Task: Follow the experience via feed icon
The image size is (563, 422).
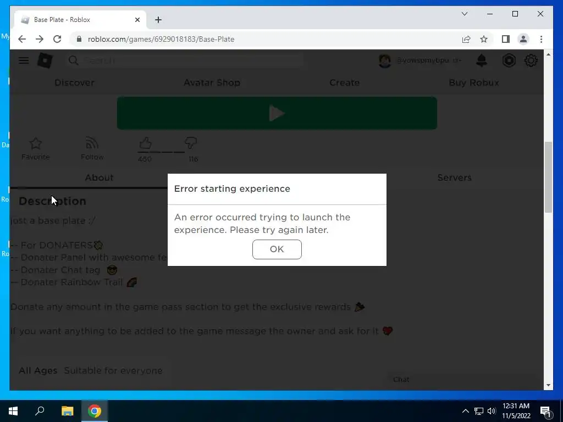Action: (92, 143)
